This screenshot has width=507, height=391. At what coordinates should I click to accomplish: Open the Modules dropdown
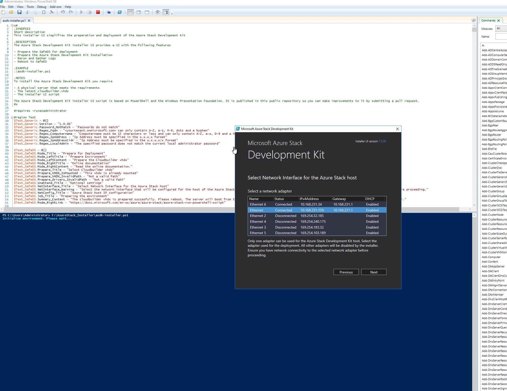pos(501,29)
